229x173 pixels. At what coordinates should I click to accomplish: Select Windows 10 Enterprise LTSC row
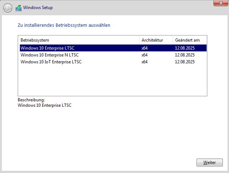click(x=113, y=48)
